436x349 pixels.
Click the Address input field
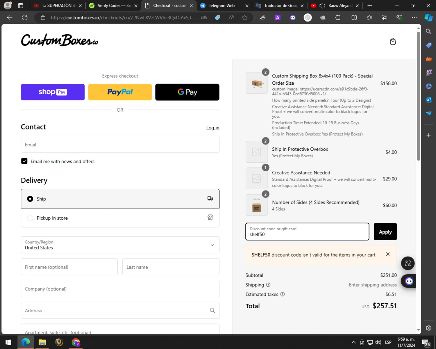coord(120,310)
